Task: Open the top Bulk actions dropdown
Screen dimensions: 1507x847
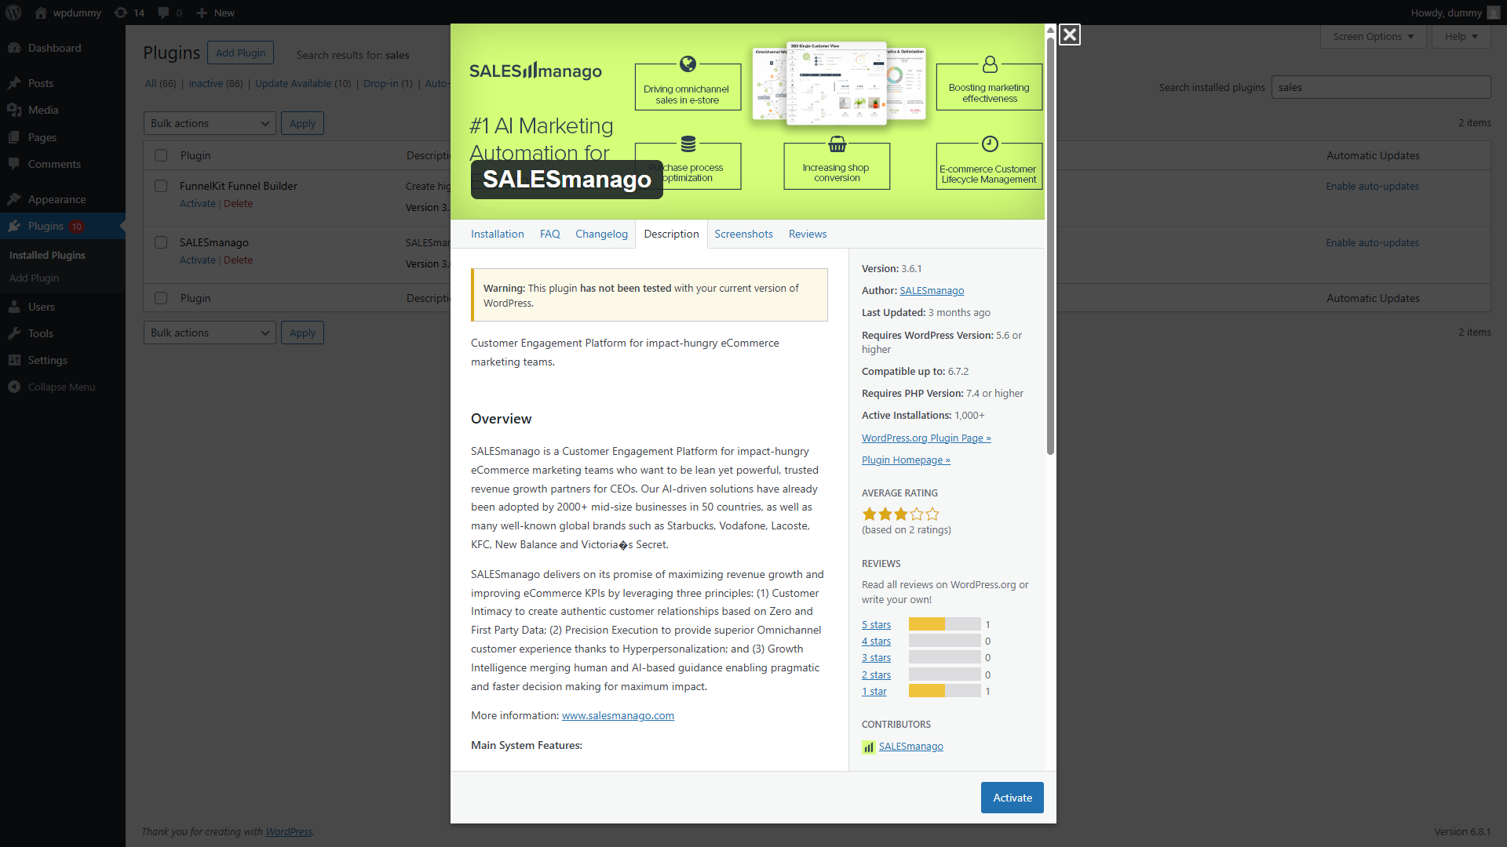Action: [210, 123]
